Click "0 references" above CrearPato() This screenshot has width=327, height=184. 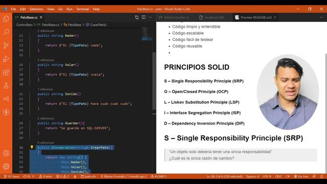(45, 143)
